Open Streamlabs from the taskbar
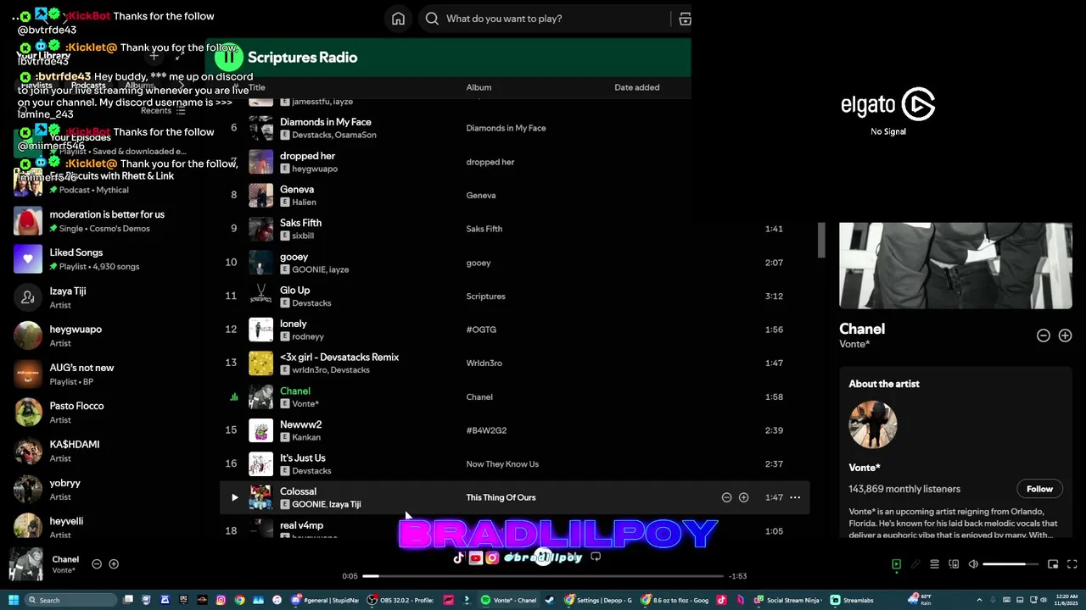1086x610 pixels. click(851, 600)
